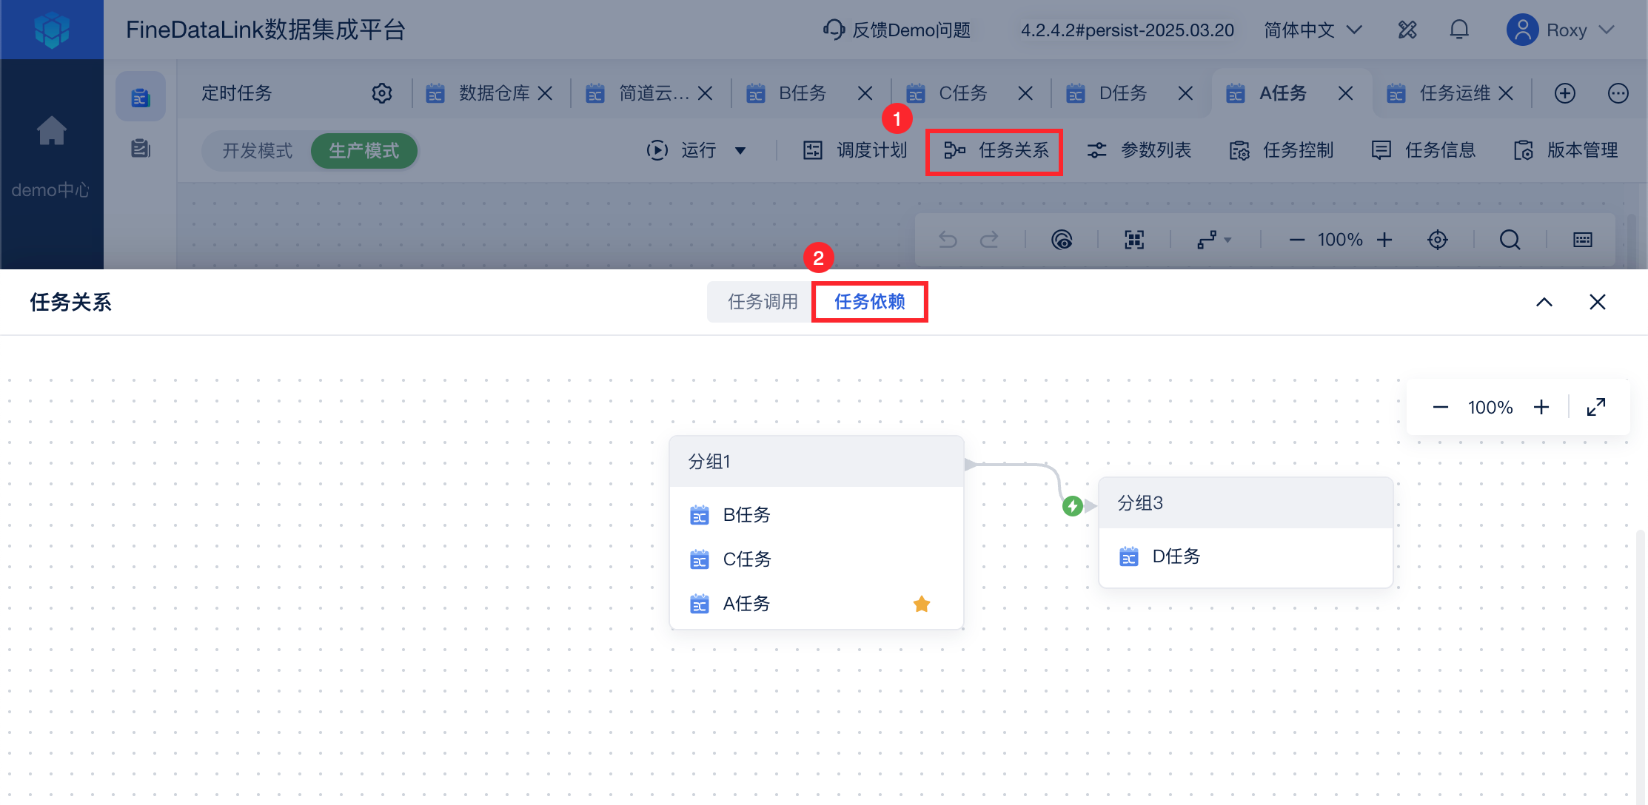Open the 运行 dropdown arrow

coord(740,151)
